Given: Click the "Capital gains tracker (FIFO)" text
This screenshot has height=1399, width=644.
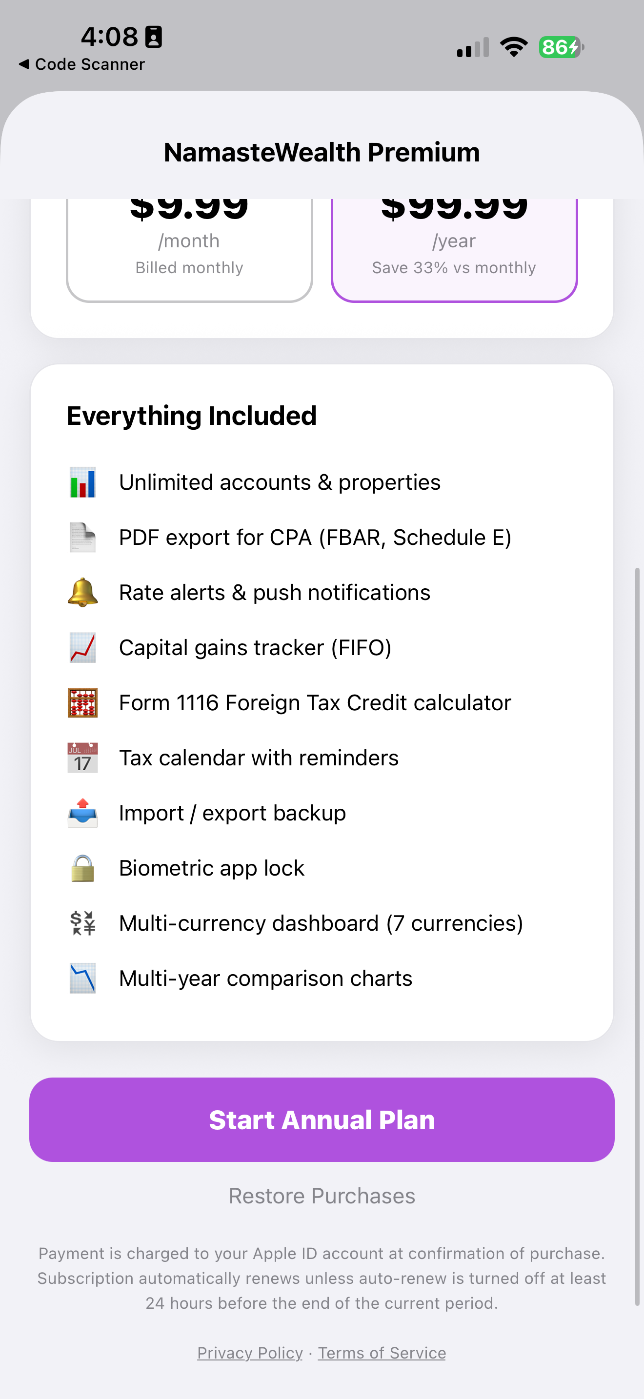Looking at the screenshot, I should (255, 647).
